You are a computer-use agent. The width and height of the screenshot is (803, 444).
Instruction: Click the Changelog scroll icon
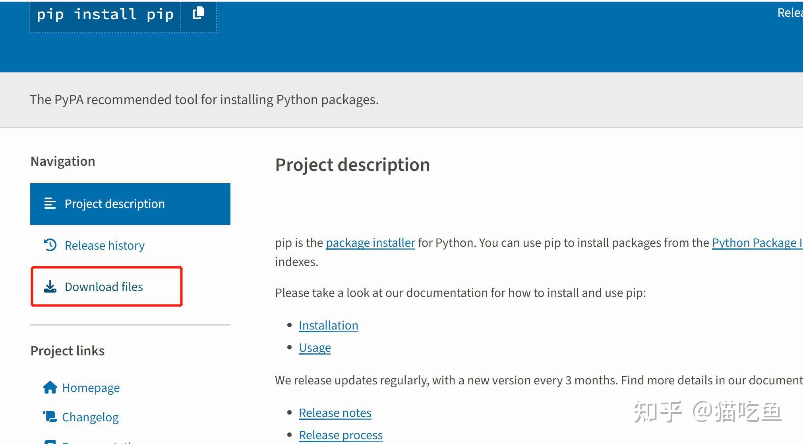[x=50, y=417]
